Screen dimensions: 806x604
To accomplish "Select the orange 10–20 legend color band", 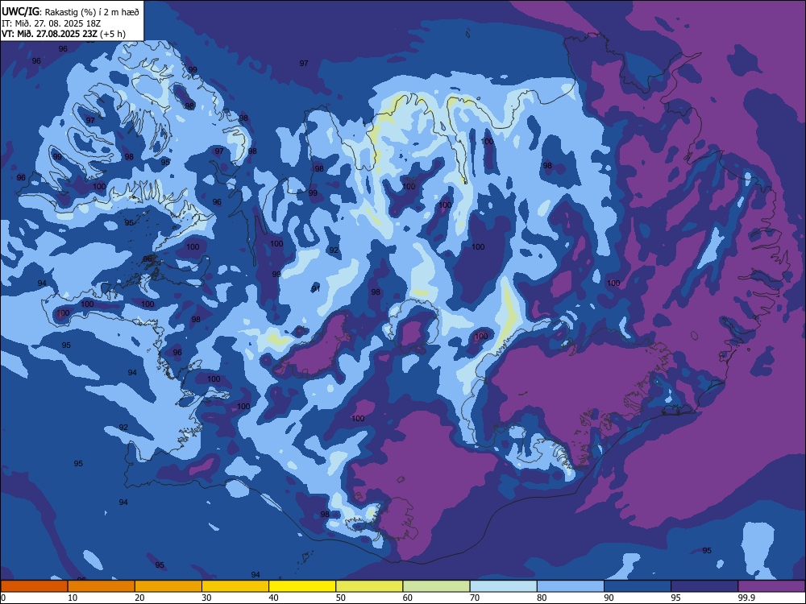I will click(102, 586).
